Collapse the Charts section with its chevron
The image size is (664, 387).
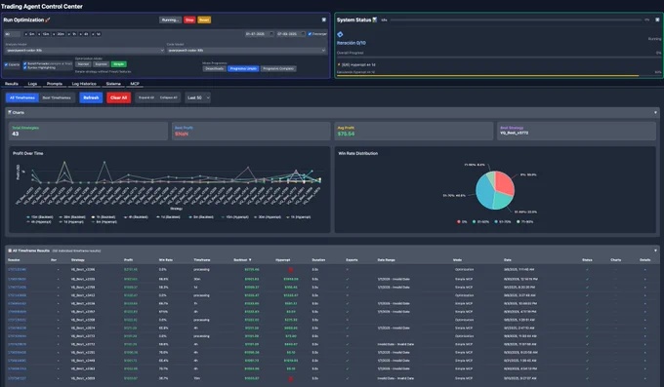point(655,112)
